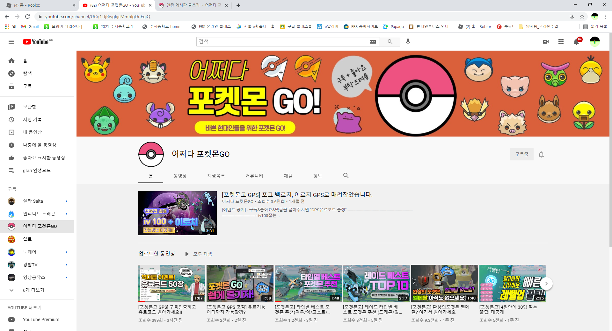This screenshot has height=331, width=612.
Task: Collapse the sidebar with the hamburger menu
Action: click(11, 42)
